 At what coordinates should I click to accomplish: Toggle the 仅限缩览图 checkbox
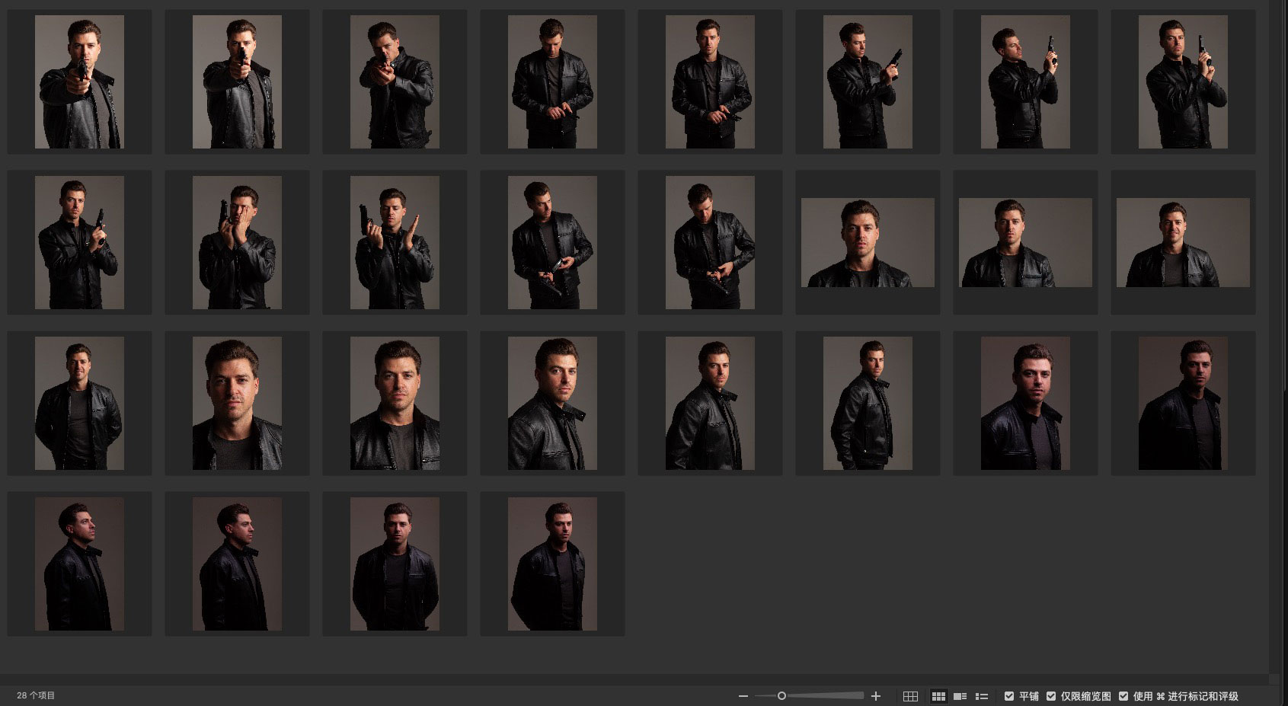(1051, 696)
